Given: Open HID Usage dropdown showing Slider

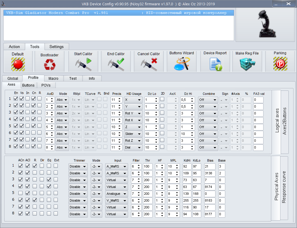Looking at the screenshot, I should [x=133, y=134].
